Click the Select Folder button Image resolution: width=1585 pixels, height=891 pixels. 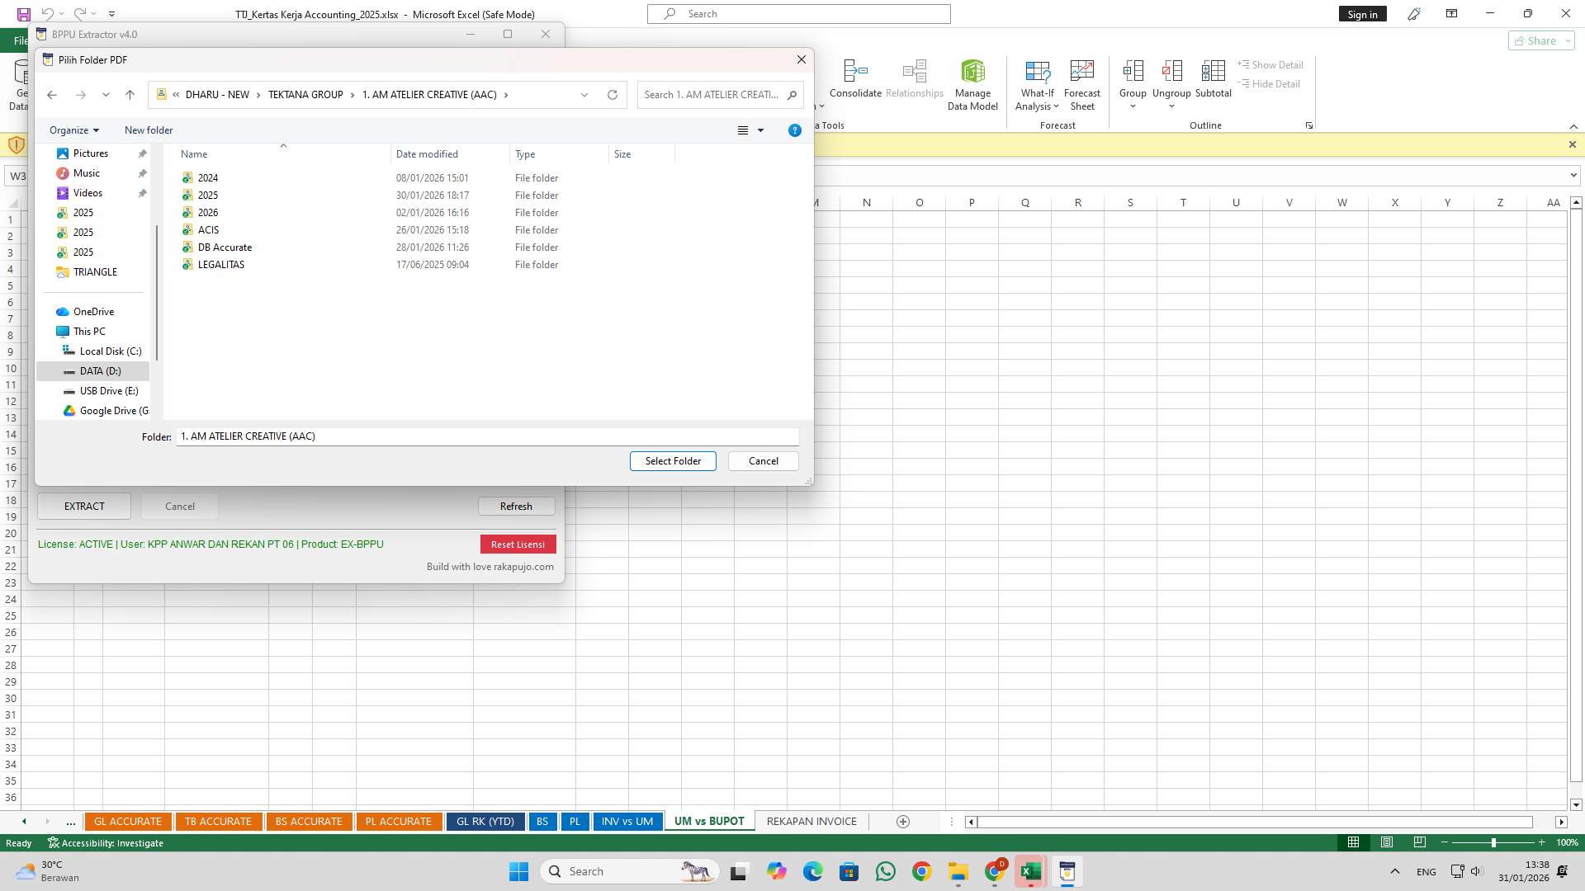click(673, 460)
